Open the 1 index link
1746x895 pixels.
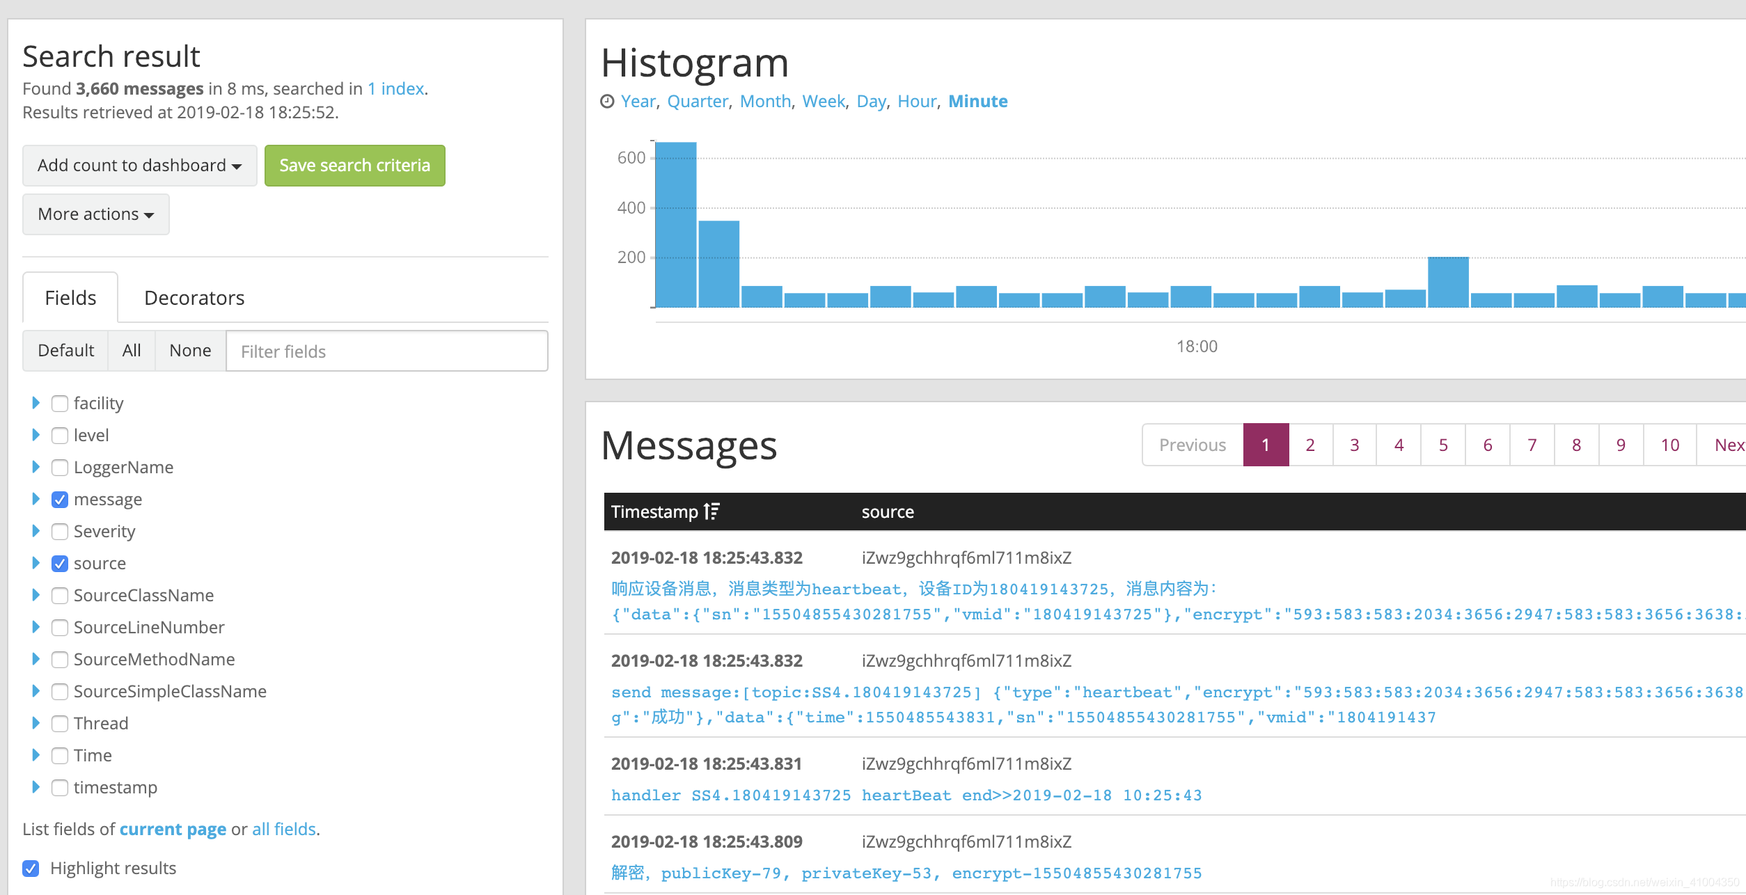point(395,89)
